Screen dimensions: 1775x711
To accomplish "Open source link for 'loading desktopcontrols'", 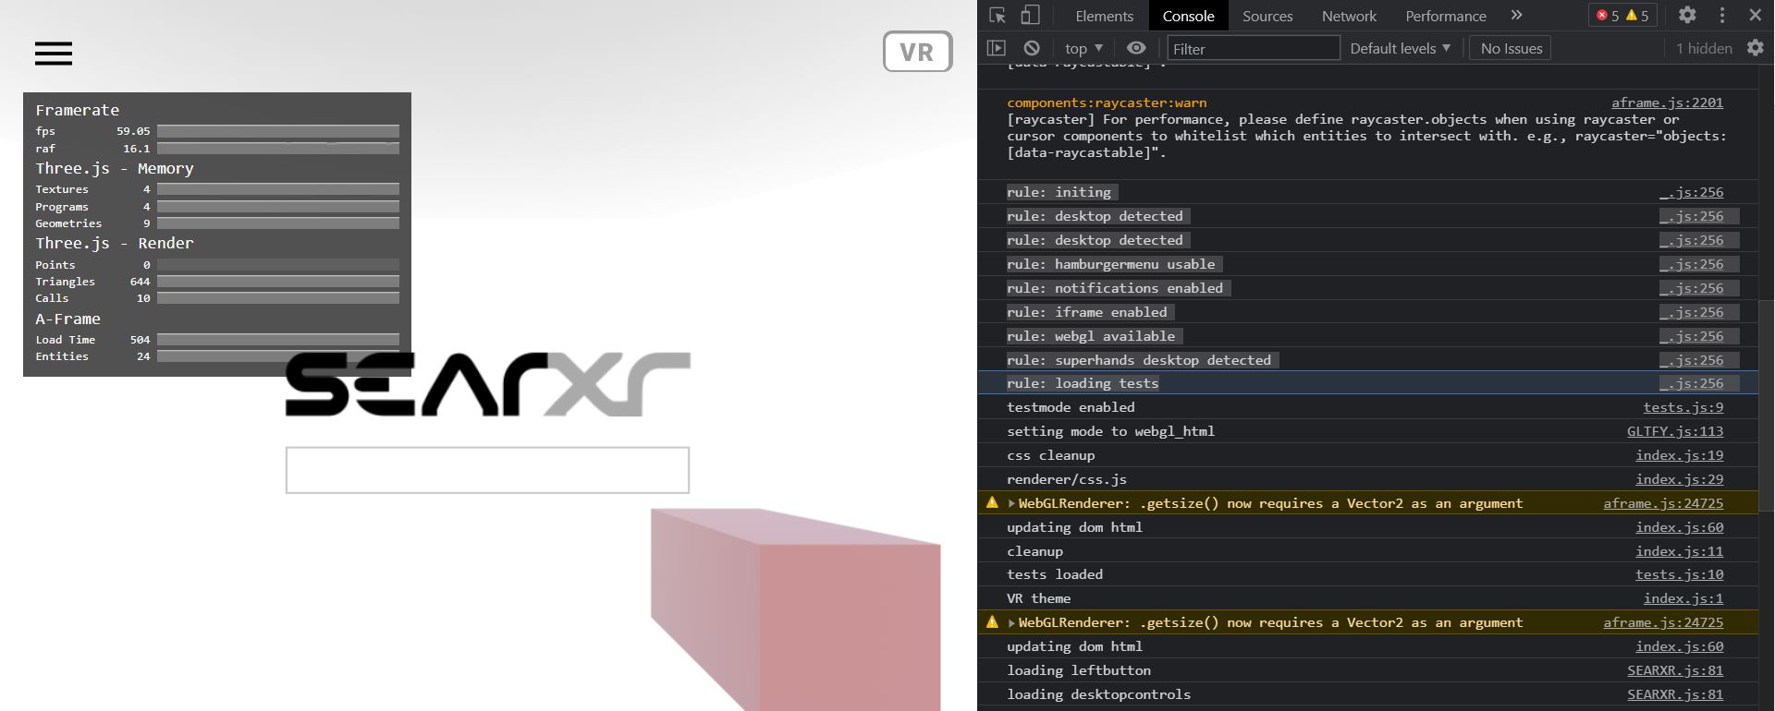I will 1675,694.
